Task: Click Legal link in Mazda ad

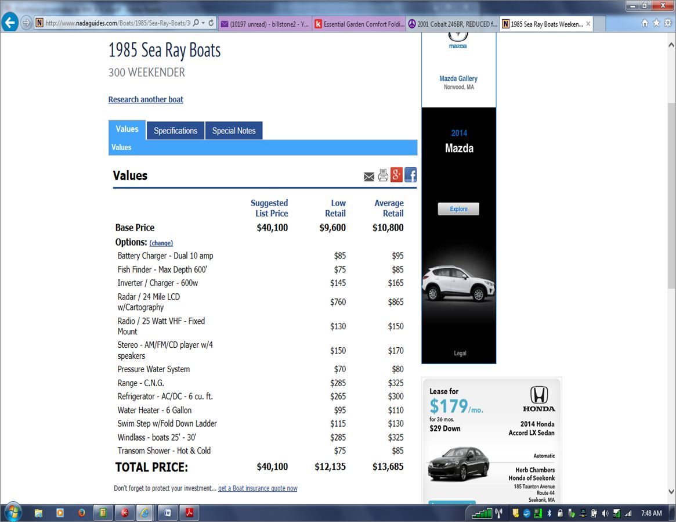Action: point(460,353)
